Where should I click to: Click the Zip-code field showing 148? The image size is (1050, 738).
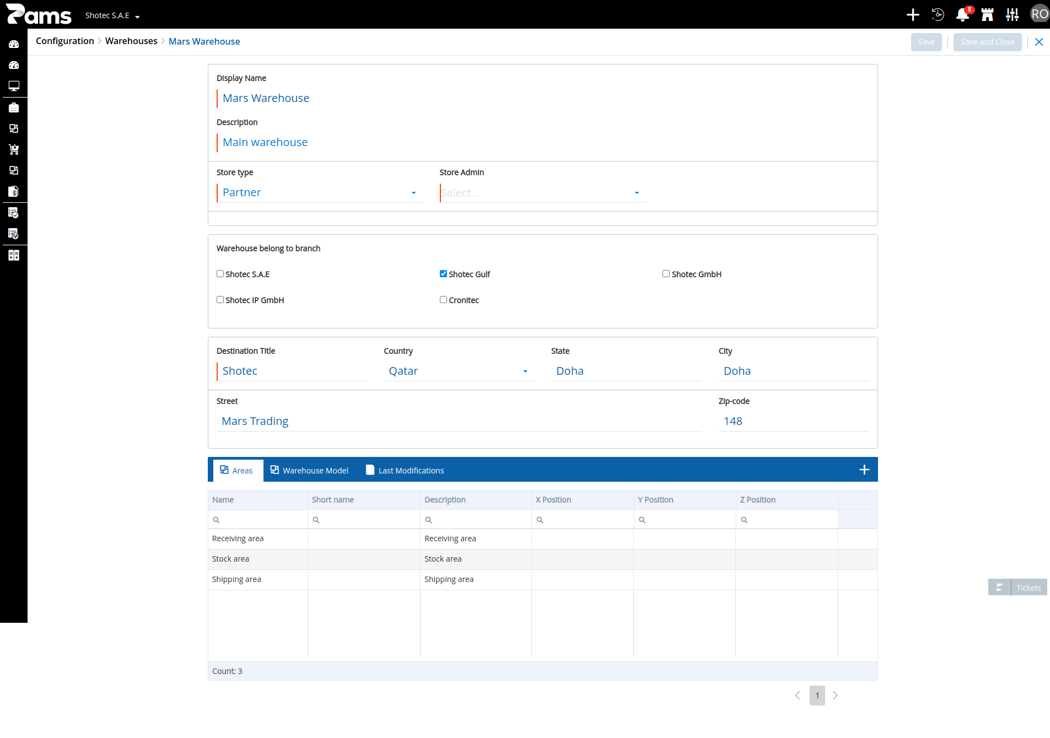[x=794, y=421]
